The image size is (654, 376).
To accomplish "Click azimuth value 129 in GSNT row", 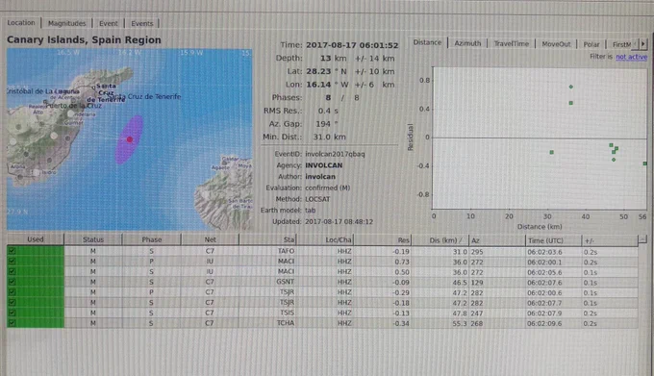I will click(477, 283).
